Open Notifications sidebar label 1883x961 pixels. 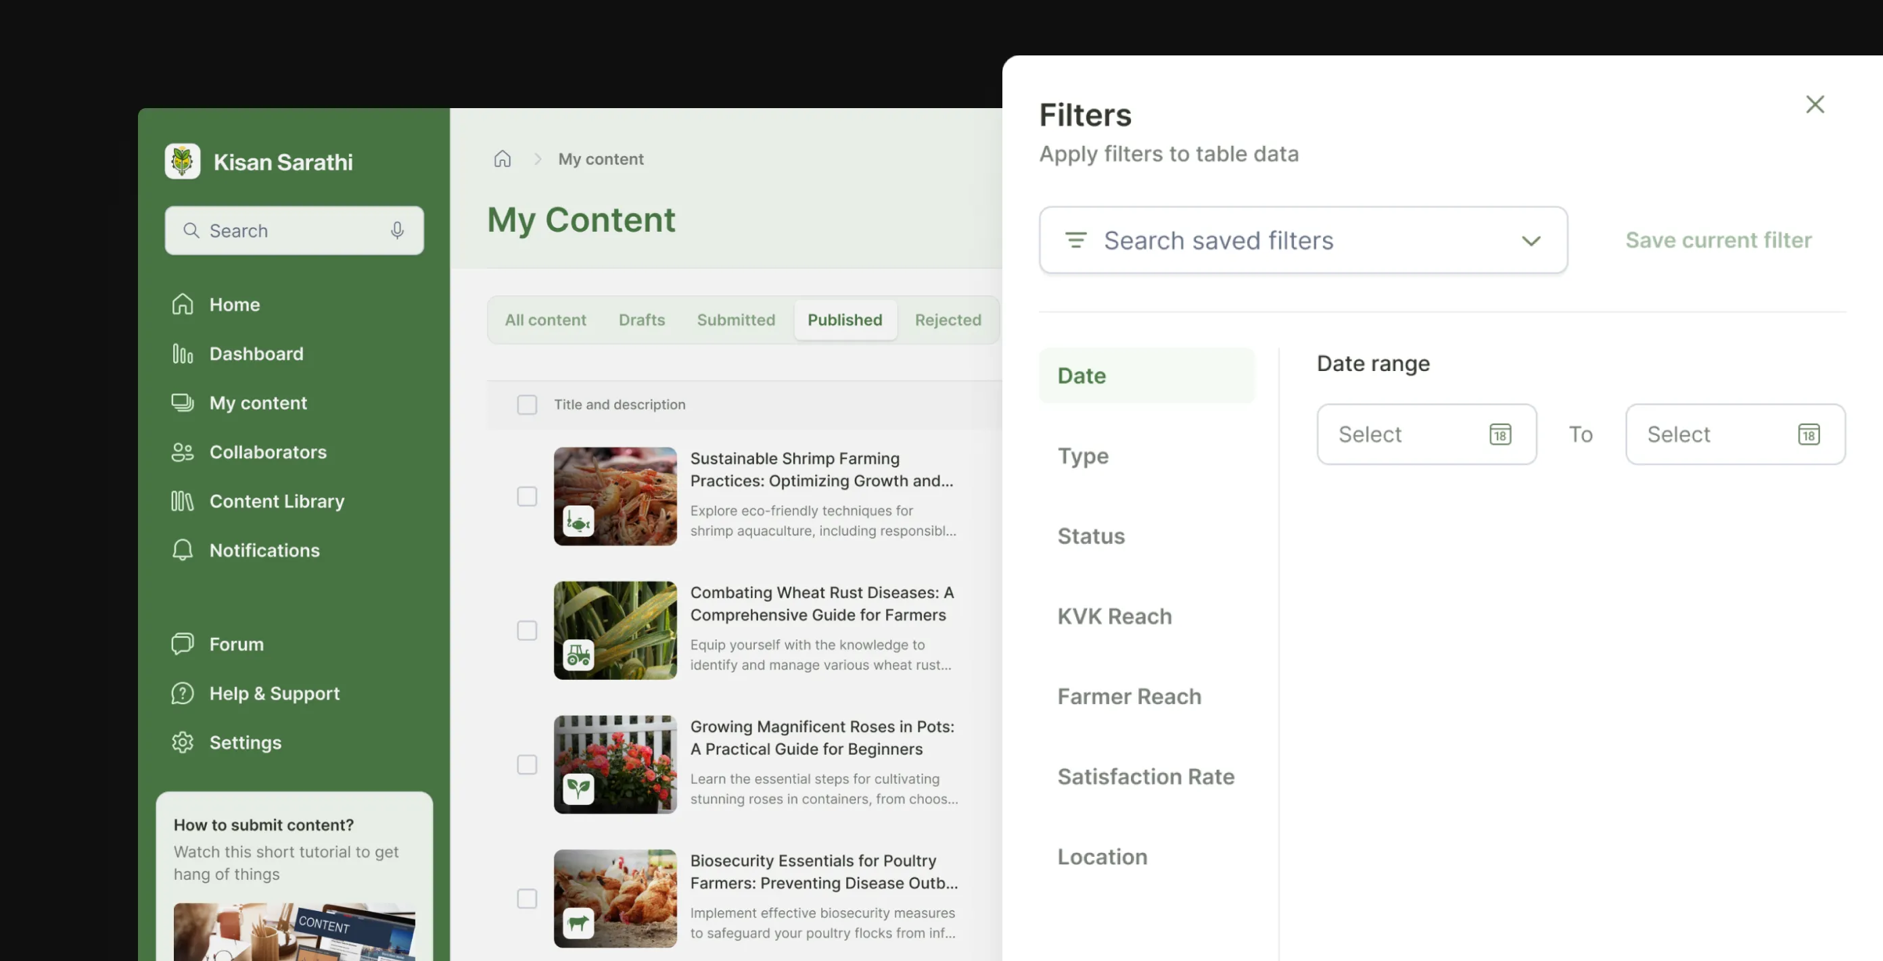tap(264, 550)
